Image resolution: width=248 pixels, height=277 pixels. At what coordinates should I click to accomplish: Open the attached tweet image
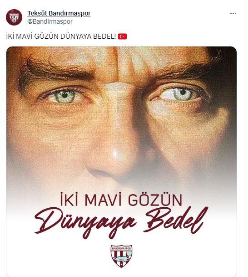122,162
